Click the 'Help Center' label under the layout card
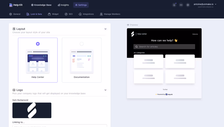 click(x=38, y=77)
